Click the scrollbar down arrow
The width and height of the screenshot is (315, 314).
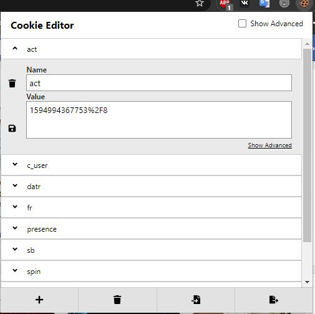pyautogui.click(x=307, y=282)
